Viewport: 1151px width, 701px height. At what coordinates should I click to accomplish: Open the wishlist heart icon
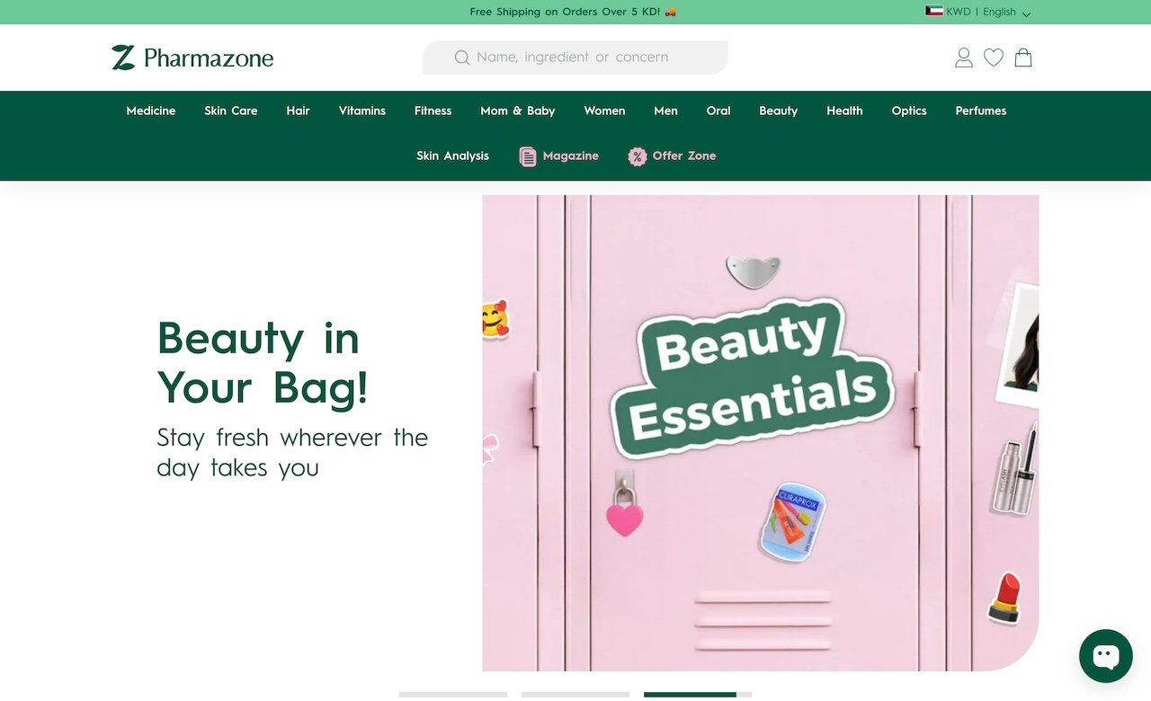tap(994, 58)
